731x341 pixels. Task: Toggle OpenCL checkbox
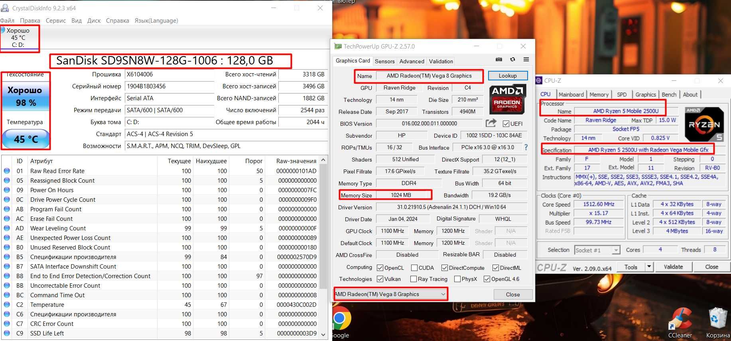(380, 268)
